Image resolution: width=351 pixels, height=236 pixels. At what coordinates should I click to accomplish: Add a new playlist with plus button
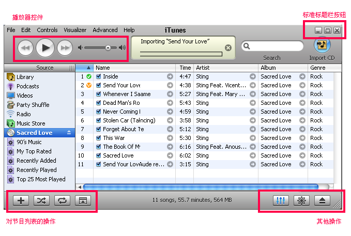20,201
